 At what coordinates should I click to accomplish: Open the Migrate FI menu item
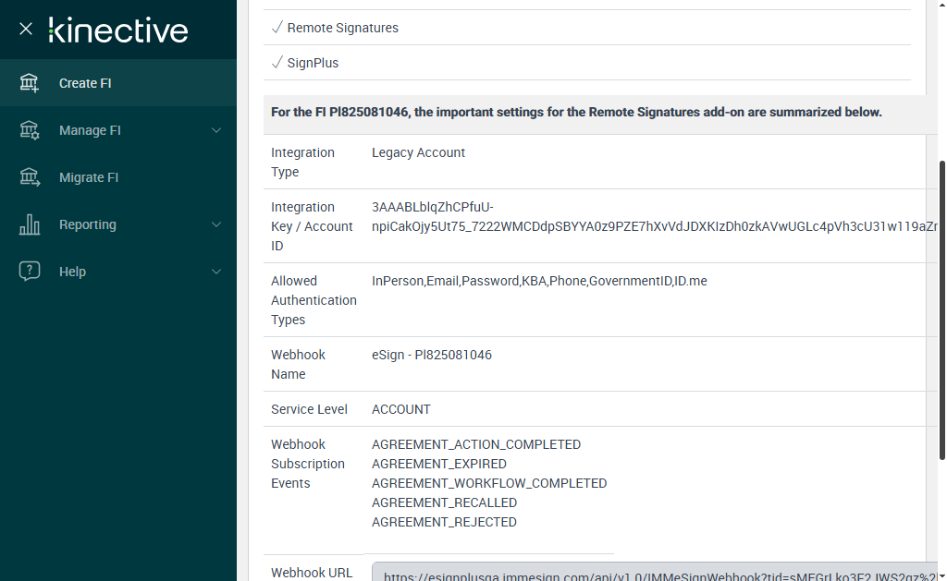click(89, 177)
